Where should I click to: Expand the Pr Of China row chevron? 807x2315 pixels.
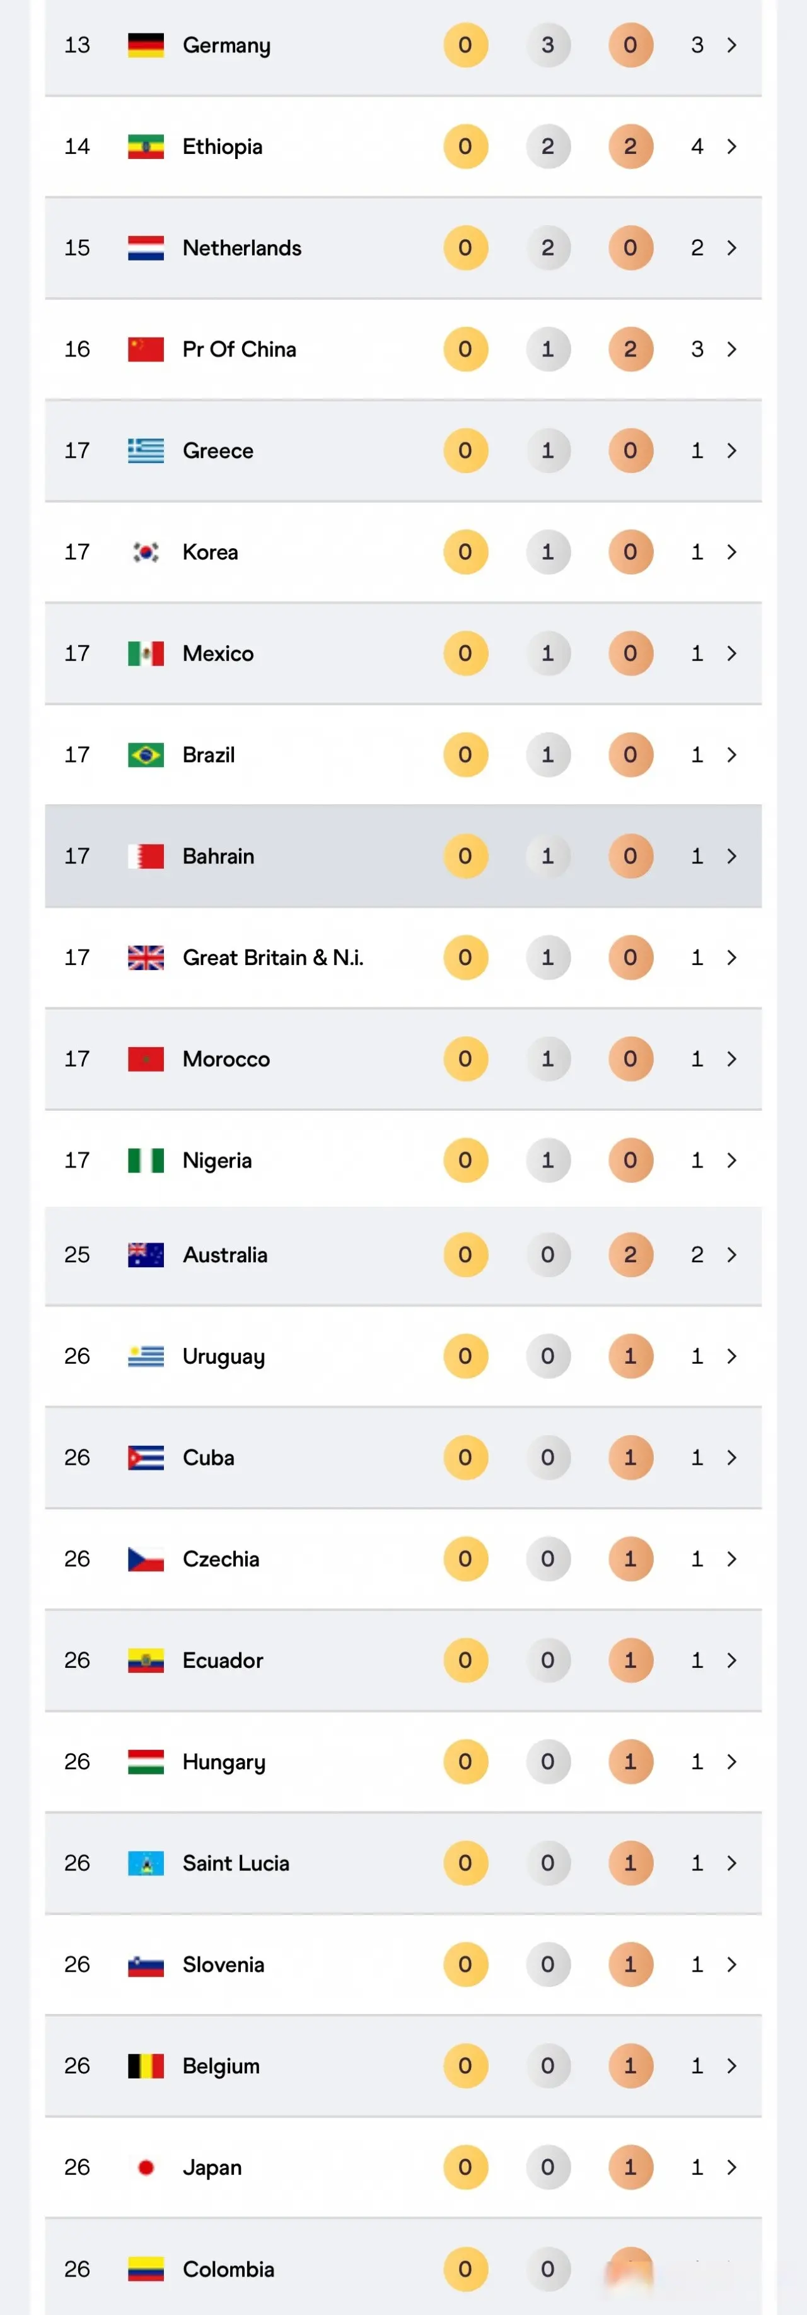tap(731, 349)
